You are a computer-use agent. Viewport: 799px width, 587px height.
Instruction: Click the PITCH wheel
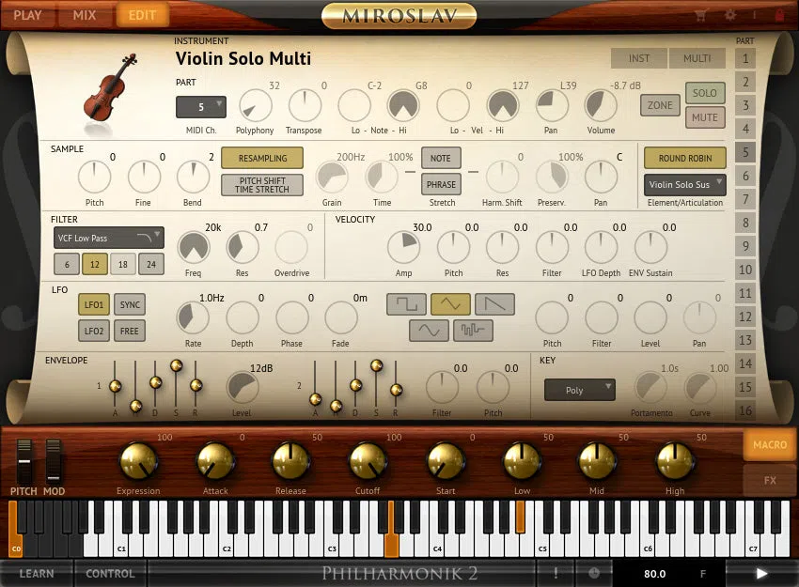click(23, 461)
